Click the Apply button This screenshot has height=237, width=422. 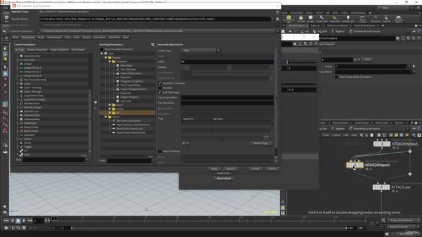click(214, 169)
